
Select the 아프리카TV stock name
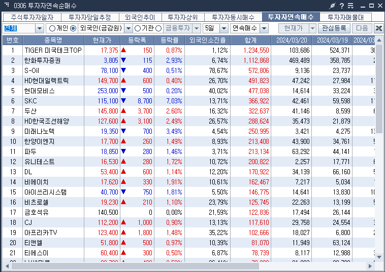(41, 232)
